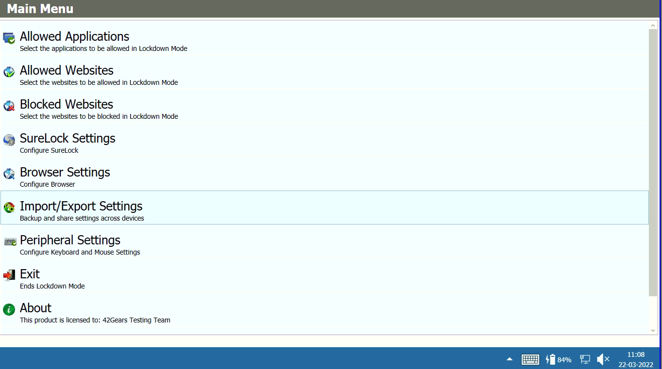Click the network tray icon
The image size is (662, 369).
[585, 359]
